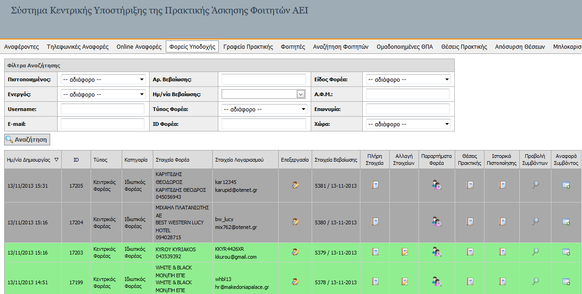Open certification history icon for ID 17205
Image resolution: width=582 pixels, height=294 pixels.
coord(502,185)
